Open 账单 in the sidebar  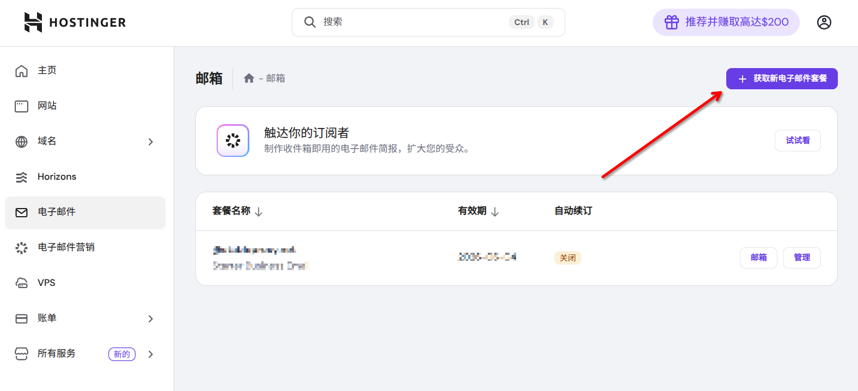85,319
